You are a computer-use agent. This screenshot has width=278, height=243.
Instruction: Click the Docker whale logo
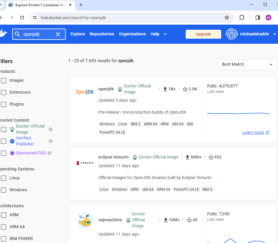(3, 34)
